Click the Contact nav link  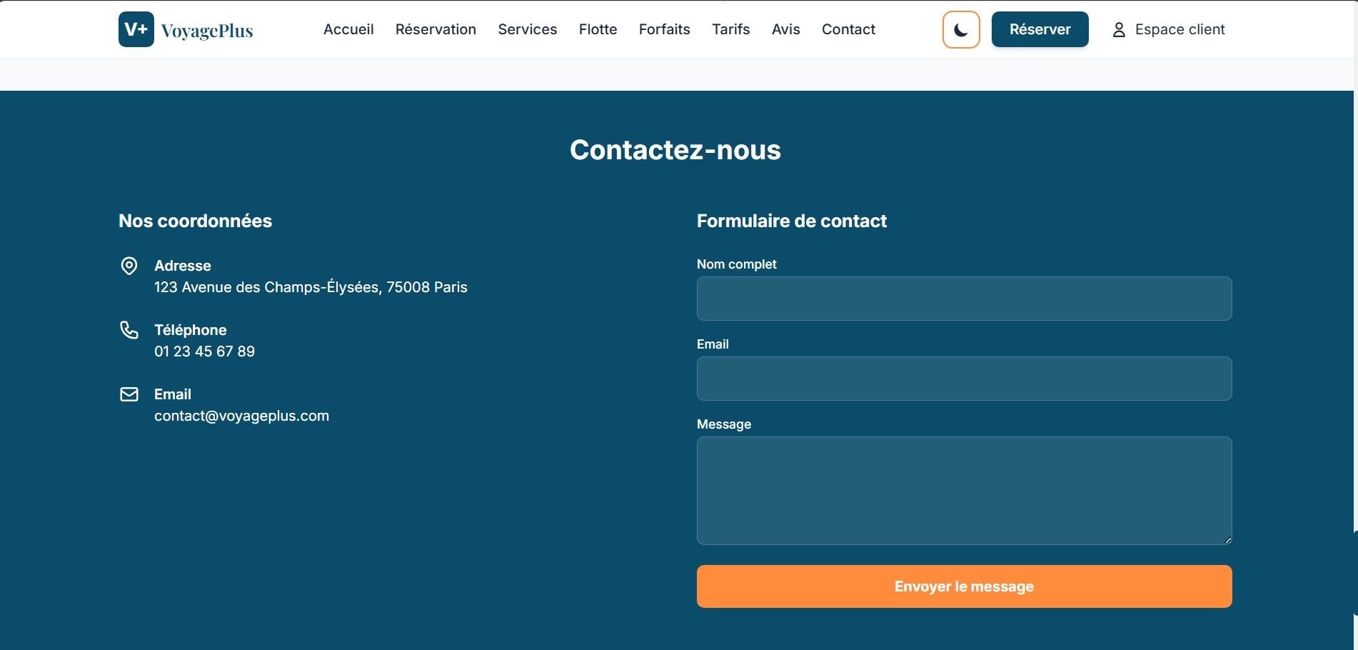click(848, 29)
